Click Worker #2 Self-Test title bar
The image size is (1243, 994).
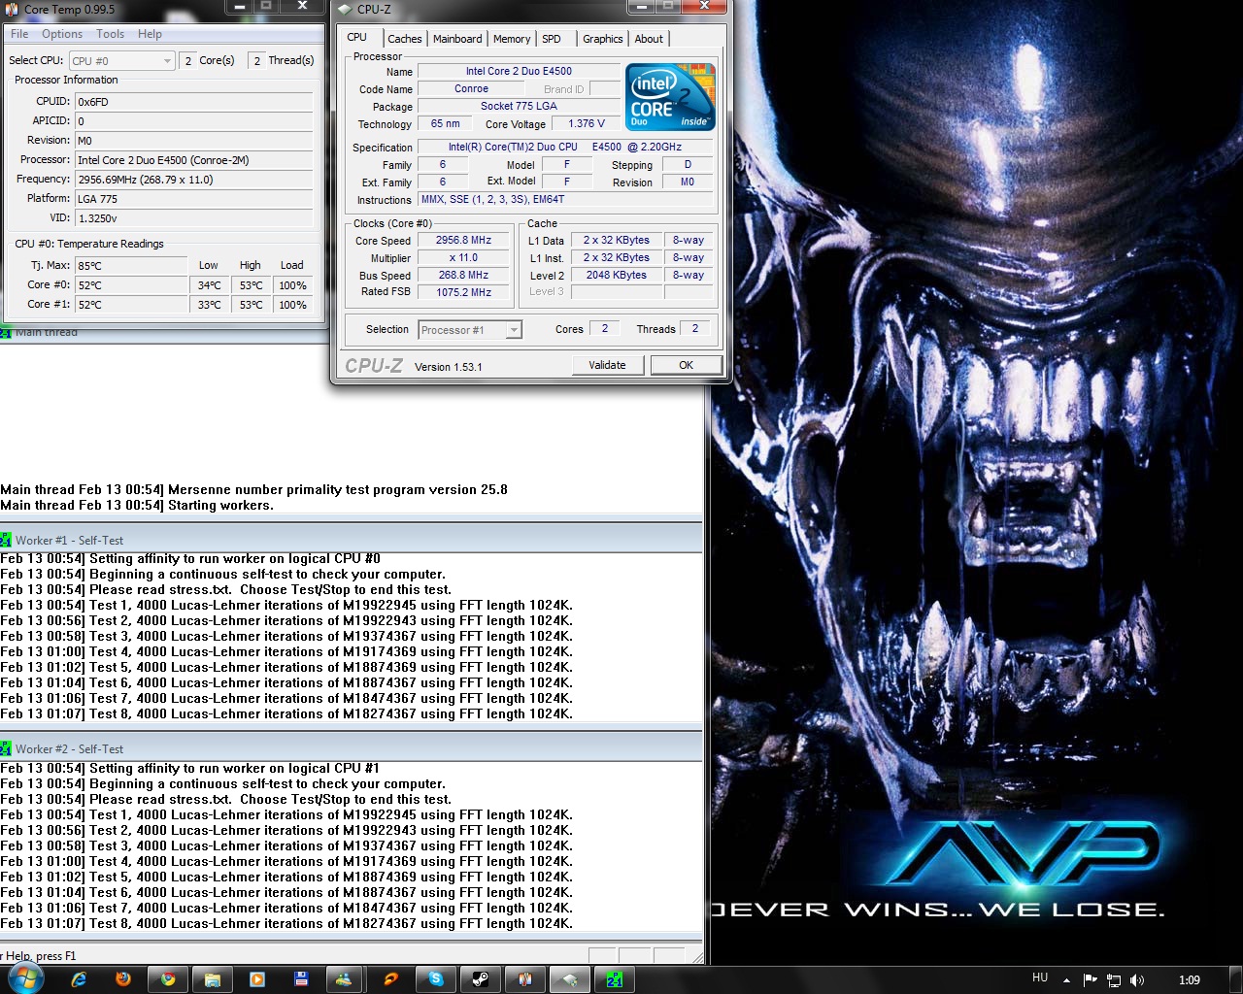click(x=351, y=748)
